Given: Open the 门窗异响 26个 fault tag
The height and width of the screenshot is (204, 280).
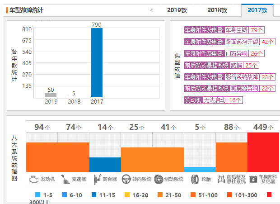Looking at the screenshot, I should [x=224, y=53].
